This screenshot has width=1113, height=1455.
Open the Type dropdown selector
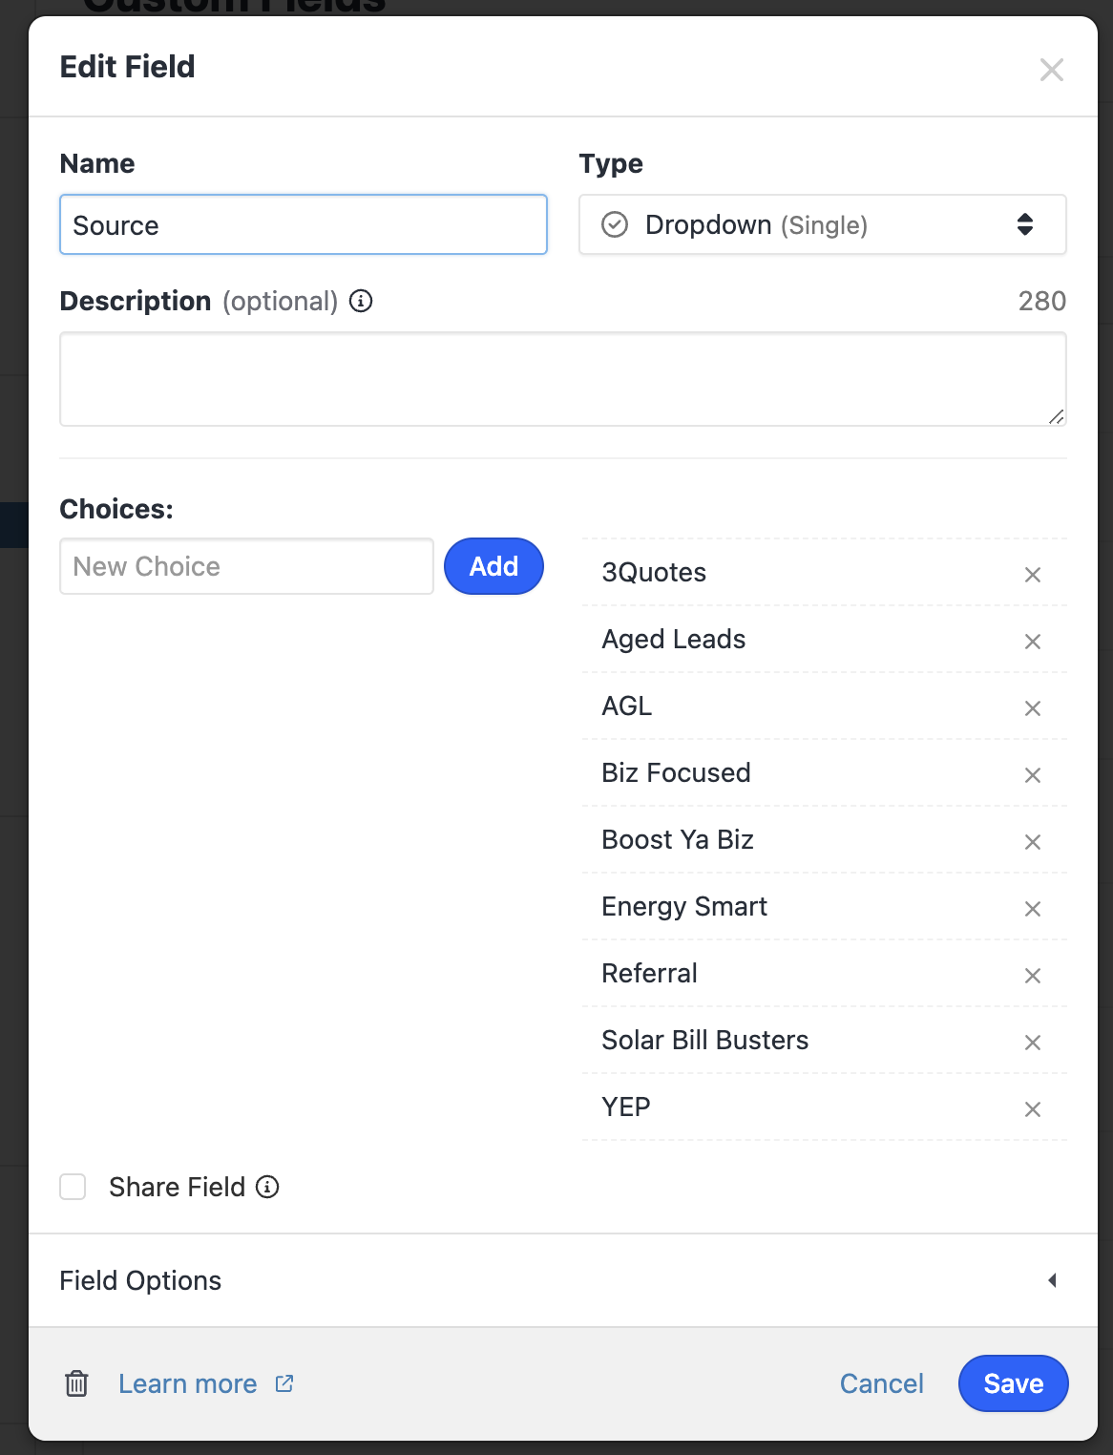[822, 225]
